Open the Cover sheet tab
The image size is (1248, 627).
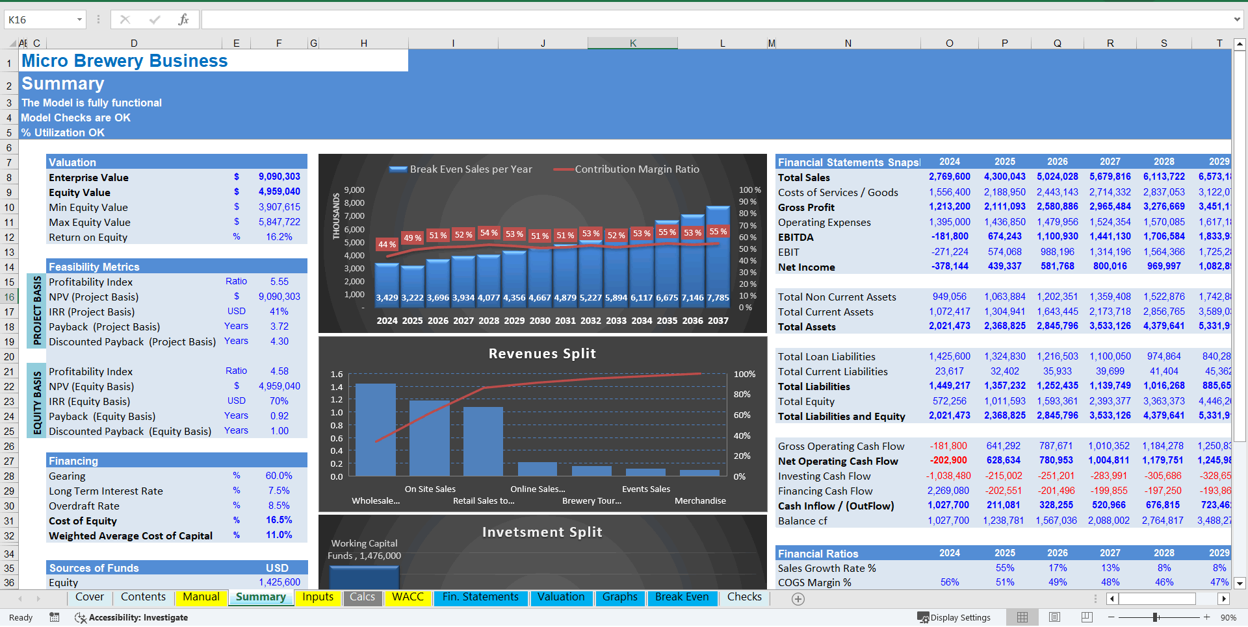pos(90,597)
